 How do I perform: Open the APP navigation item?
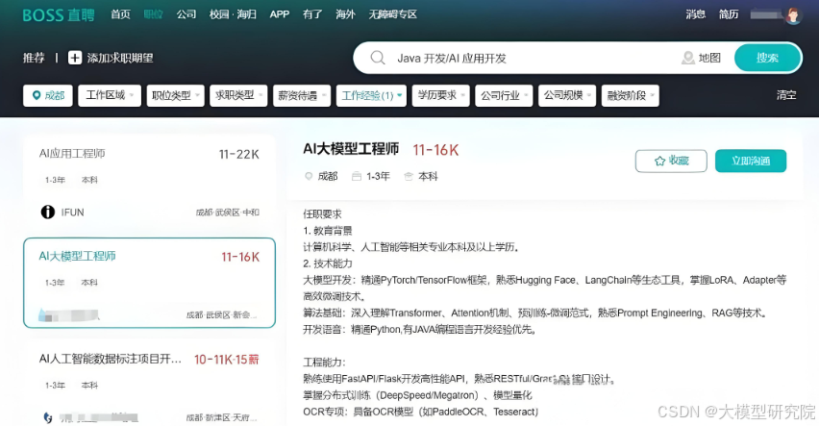(x=280, y=14)
